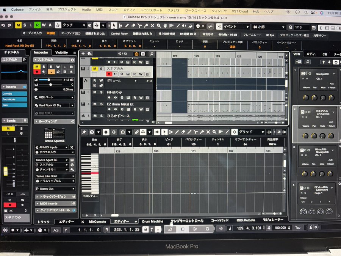This screenshot has height=256, width=341.
Task: Toggle global Solo S button in main toolbar
Action: pos(25,25)
